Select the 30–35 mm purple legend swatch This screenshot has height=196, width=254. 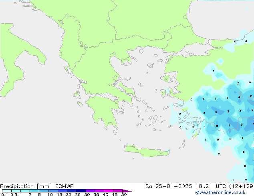(x=91, y=191)
